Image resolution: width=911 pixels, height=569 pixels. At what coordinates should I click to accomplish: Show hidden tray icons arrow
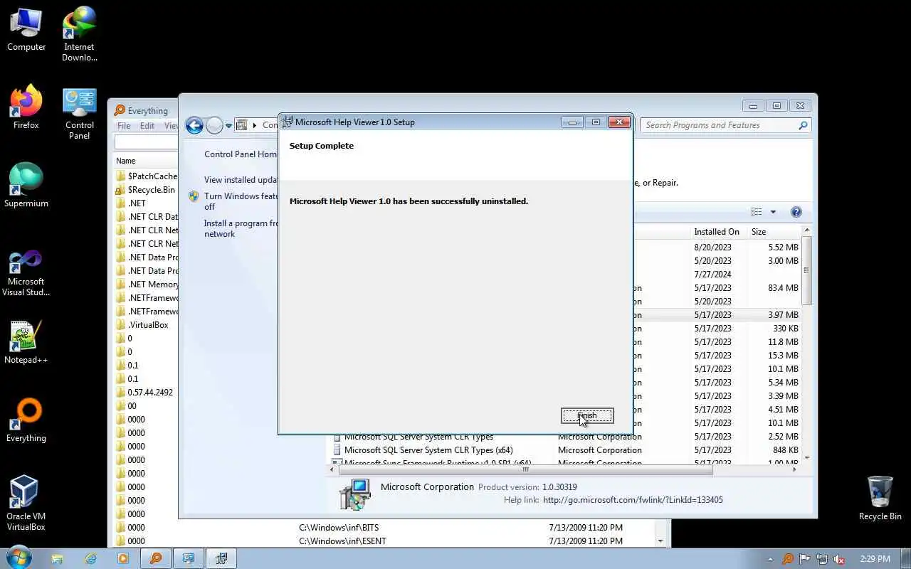click(x=771, y=559)
